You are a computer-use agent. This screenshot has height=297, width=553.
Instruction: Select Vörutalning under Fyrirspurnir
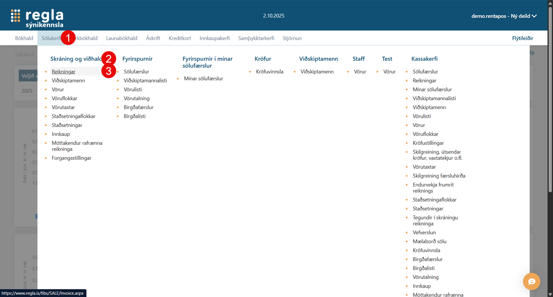tap(136, 98)
